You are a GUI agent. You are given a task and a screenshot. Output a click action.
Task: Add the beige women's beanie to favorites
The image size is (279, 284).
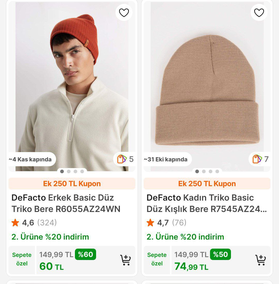[259, 12]
